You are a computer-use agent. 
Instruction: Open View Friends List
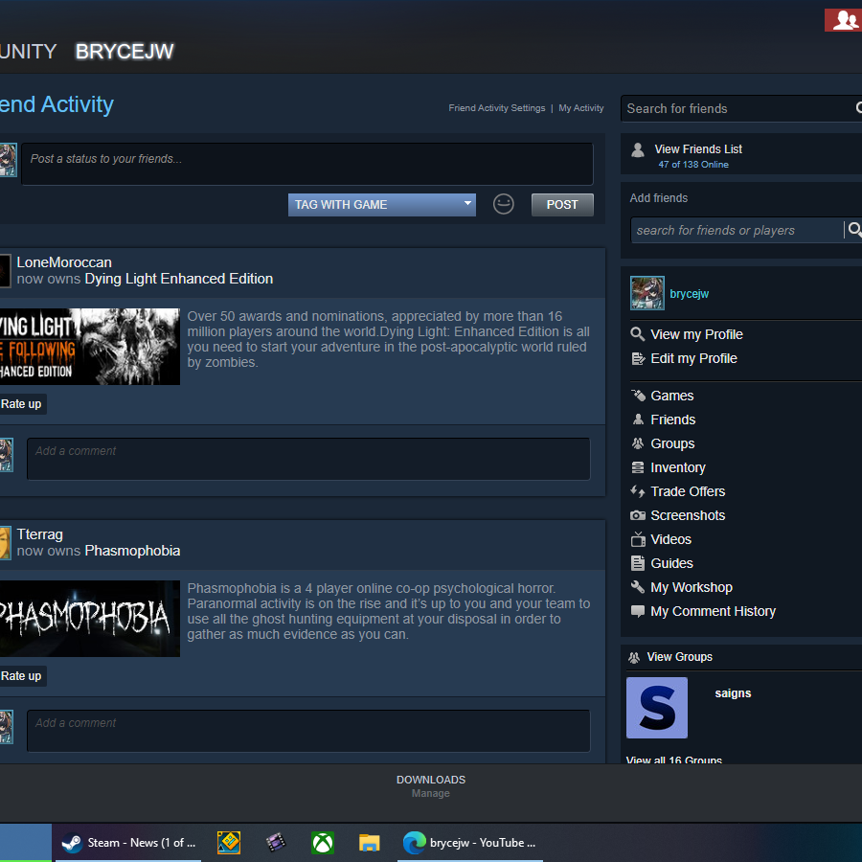point(697,149)
